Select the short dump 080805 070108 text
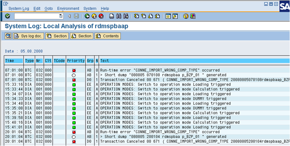The width and height of the screenshot is (290, 146). pyautogui.click(x=163, y=75)
